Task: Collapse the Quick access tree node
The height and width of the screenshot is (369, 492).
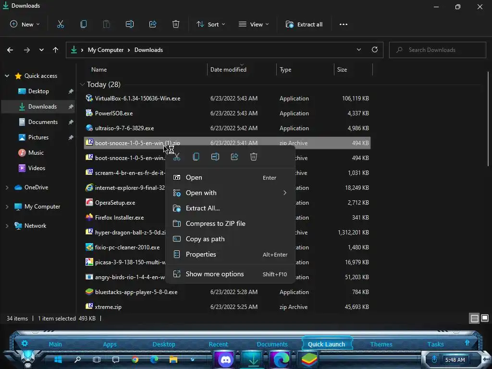Action: pyautogui.click(x=7, y=76)
